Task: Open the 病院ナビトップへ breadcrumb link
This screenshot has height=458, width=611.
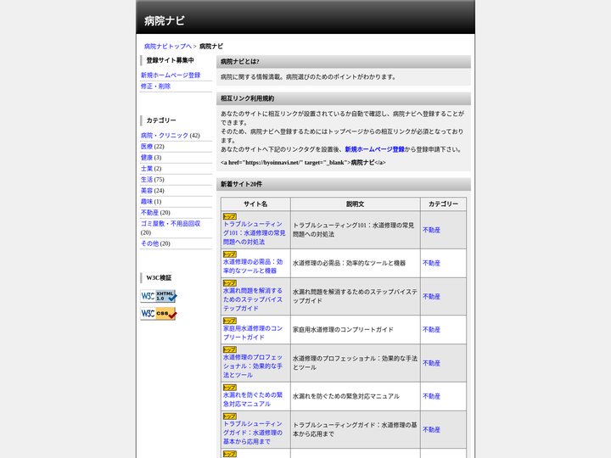Action: pyautogui.click(x=168, y=47)
